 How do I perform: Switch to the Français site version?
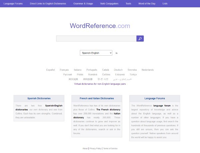[64, 70]
